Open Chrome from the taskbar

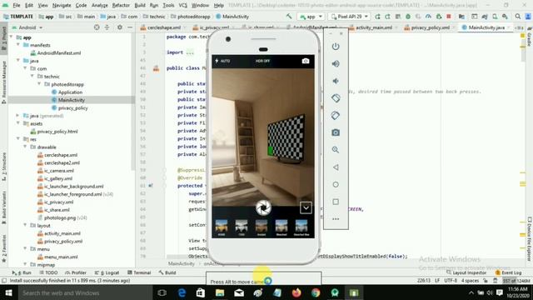[316, 292]
